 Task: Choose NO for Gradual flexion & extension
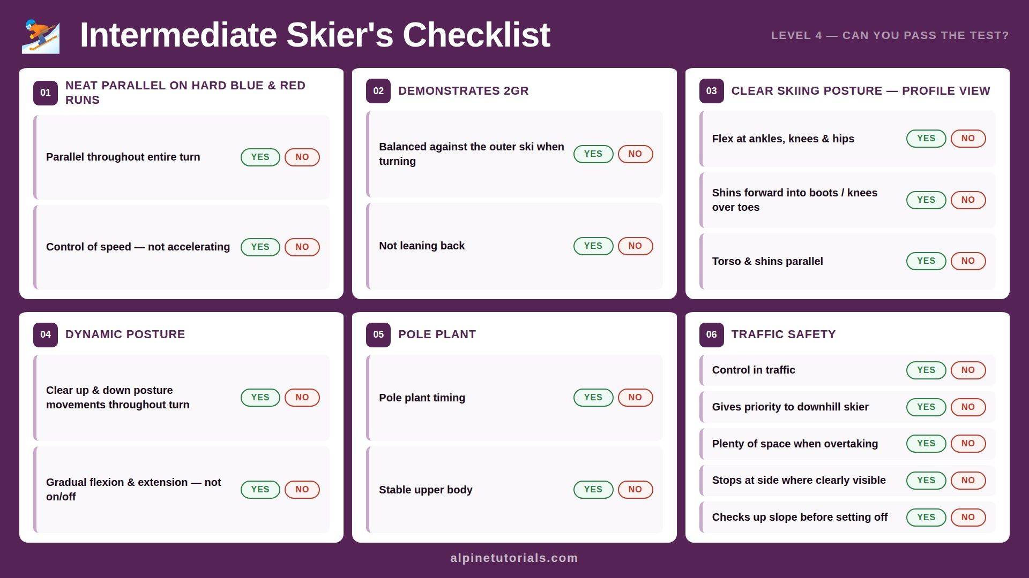click(302, 490)
